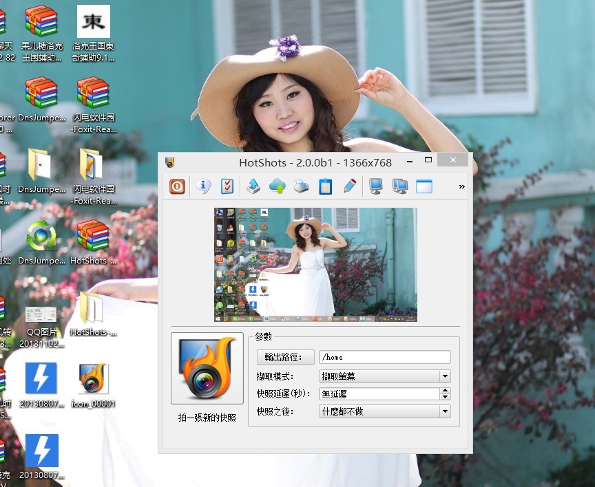Select the QQ图片20131102 image file
This screenshot has height=487, width=595.
(42, 327)
